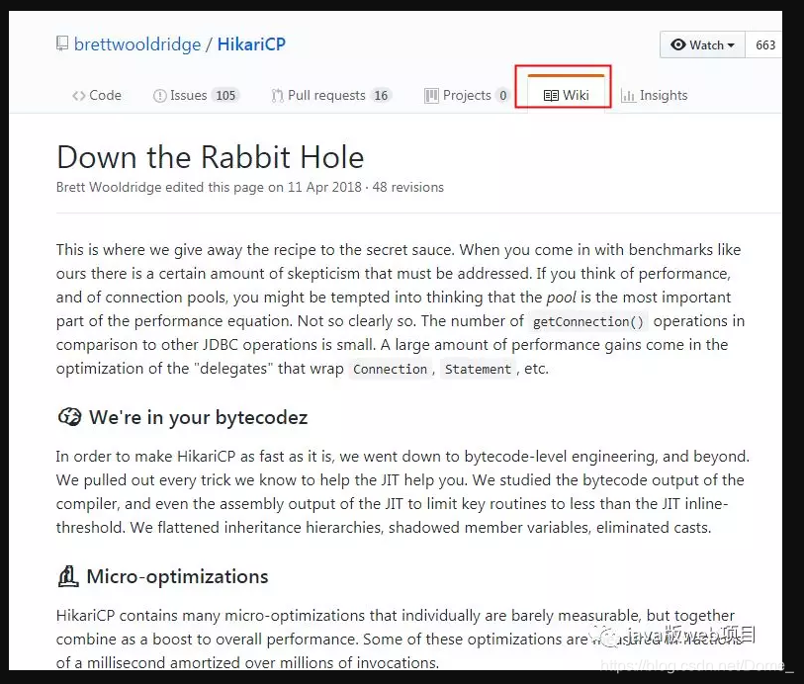Click the italic word pool
804x684 pixels.
coord(561,298)
